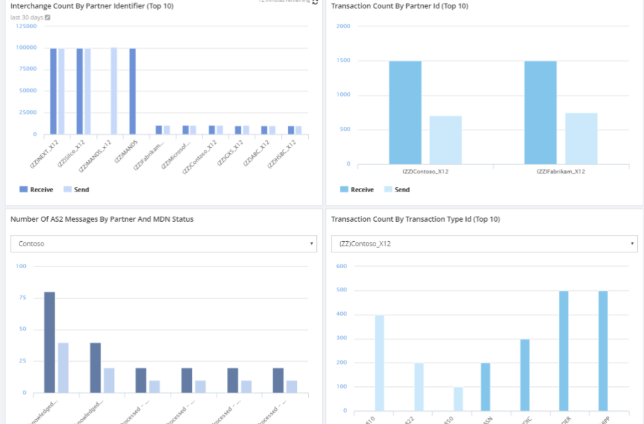The width and height of the screenshot is (644, 424).
Task: Click the (ZZ)GXS_X12 axis label
Action: coord(230,153)
